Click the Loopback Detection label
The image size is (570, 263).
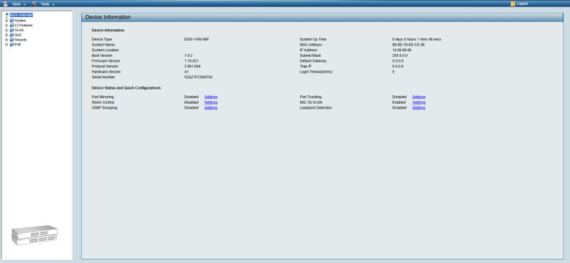click(316, 108)
